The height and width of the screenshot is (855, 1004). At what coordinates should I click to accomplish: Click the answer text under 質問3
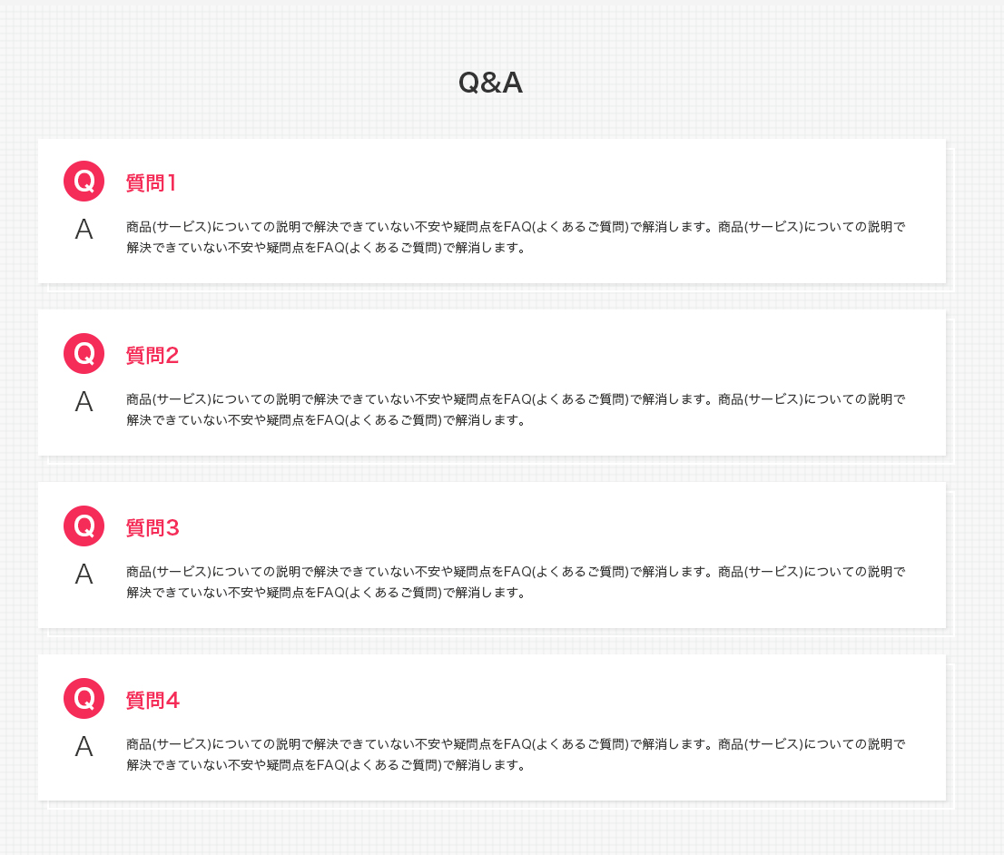click(517, 582)
